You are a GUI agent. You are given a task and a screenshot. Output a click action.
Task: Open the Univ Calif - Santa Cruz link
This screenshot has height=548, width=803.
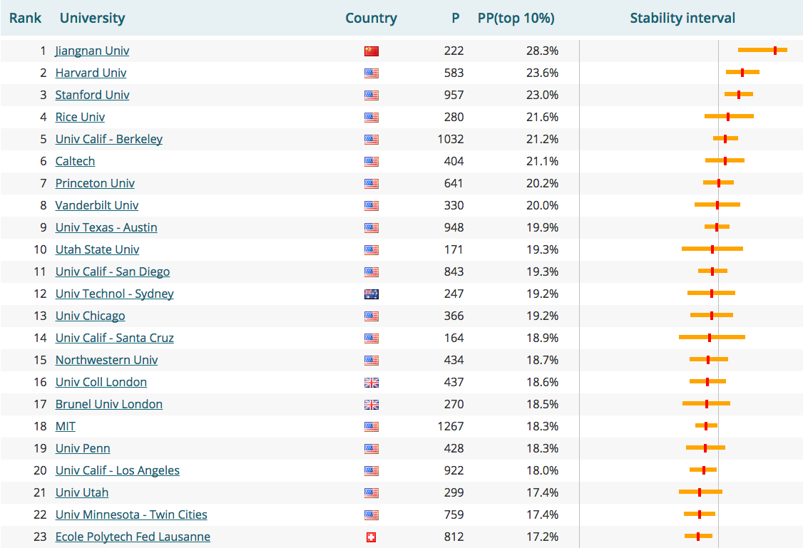(114, 338)
